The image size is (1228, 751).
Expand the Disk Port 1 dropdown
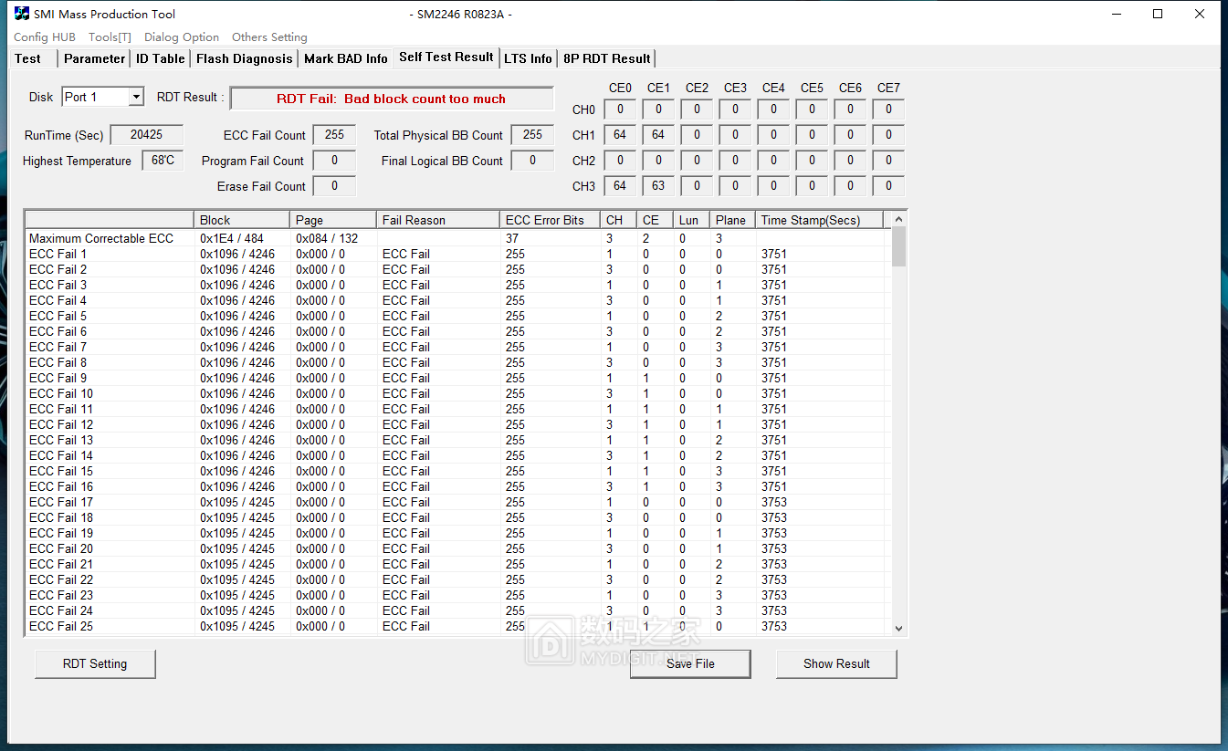point(136,97)
